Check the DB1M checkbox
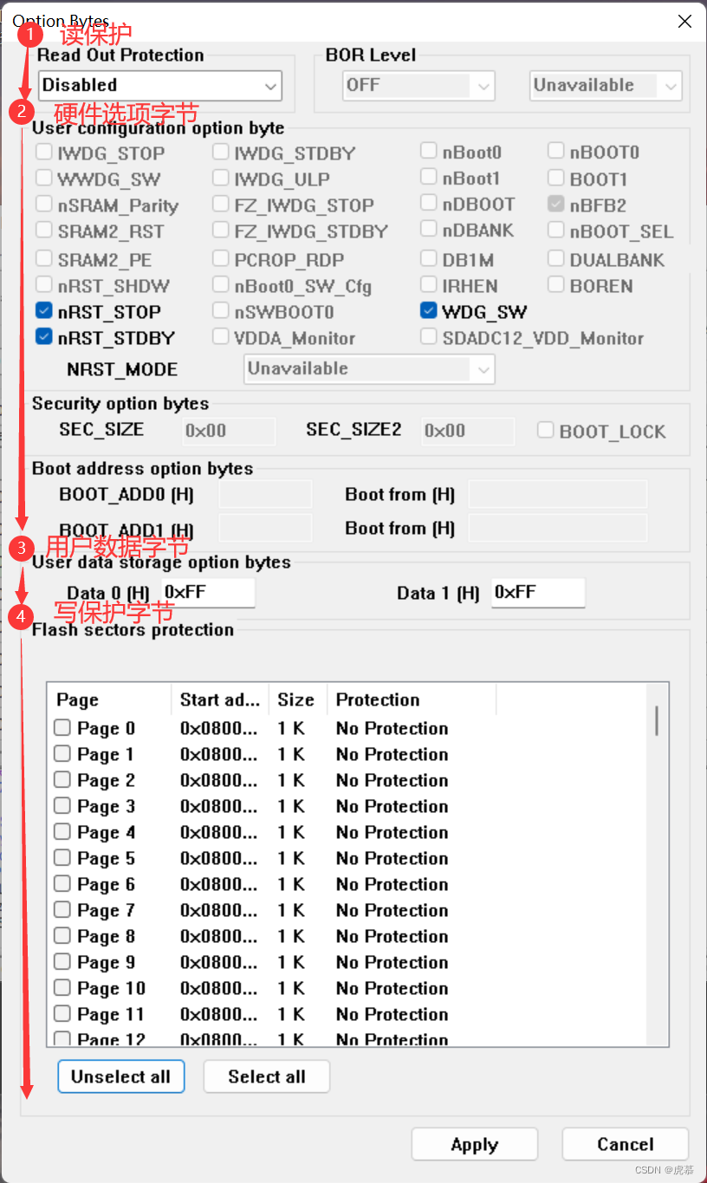This screenshot has height=1183, width=707. pyautogui.click(x=428, y=257)
